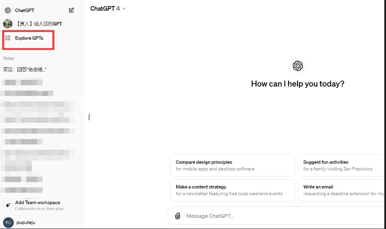Click the new chat compose icon

(71, 10)
